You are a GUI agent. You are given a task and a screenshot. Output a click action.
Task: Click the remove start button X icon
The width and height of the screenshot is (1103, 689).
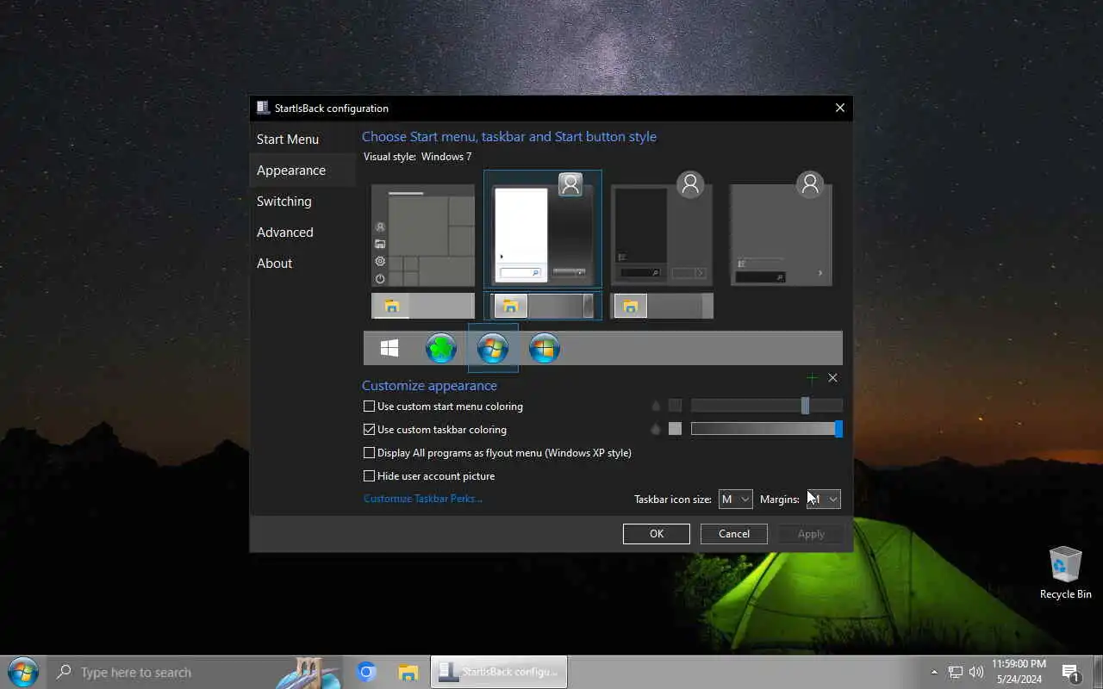(832, 378)
